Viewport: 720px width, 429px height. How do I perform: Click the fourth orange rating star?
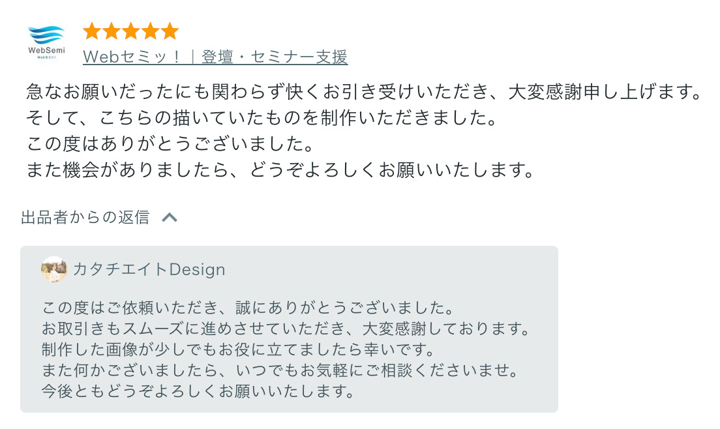tap(150, 31)
